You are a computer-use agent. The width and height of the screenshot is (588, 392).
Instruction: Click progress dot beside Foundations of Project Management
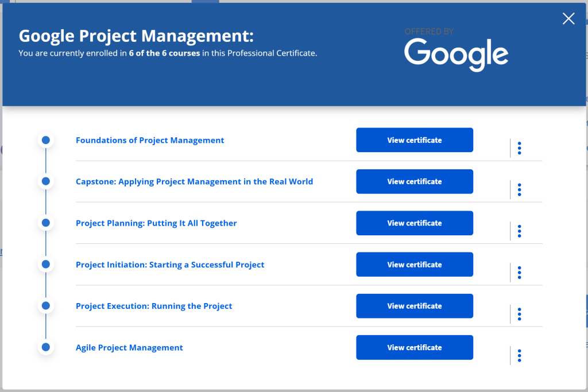[46, 140]
